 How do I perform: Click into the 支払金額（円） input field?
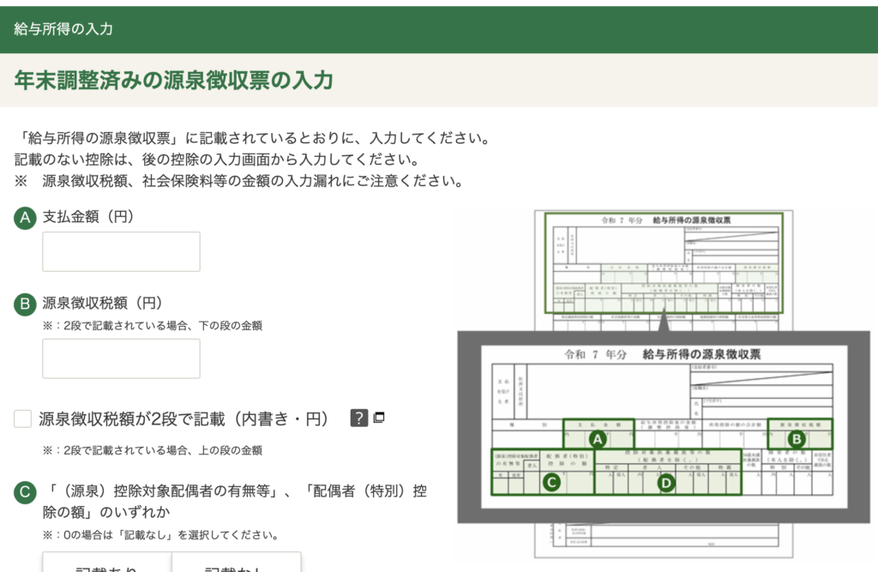[x=121, y=251]
